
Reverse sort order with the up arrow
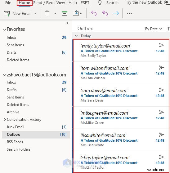point(168,29)
